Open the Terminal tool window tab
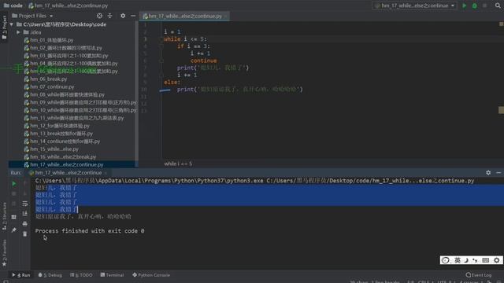 112,275
